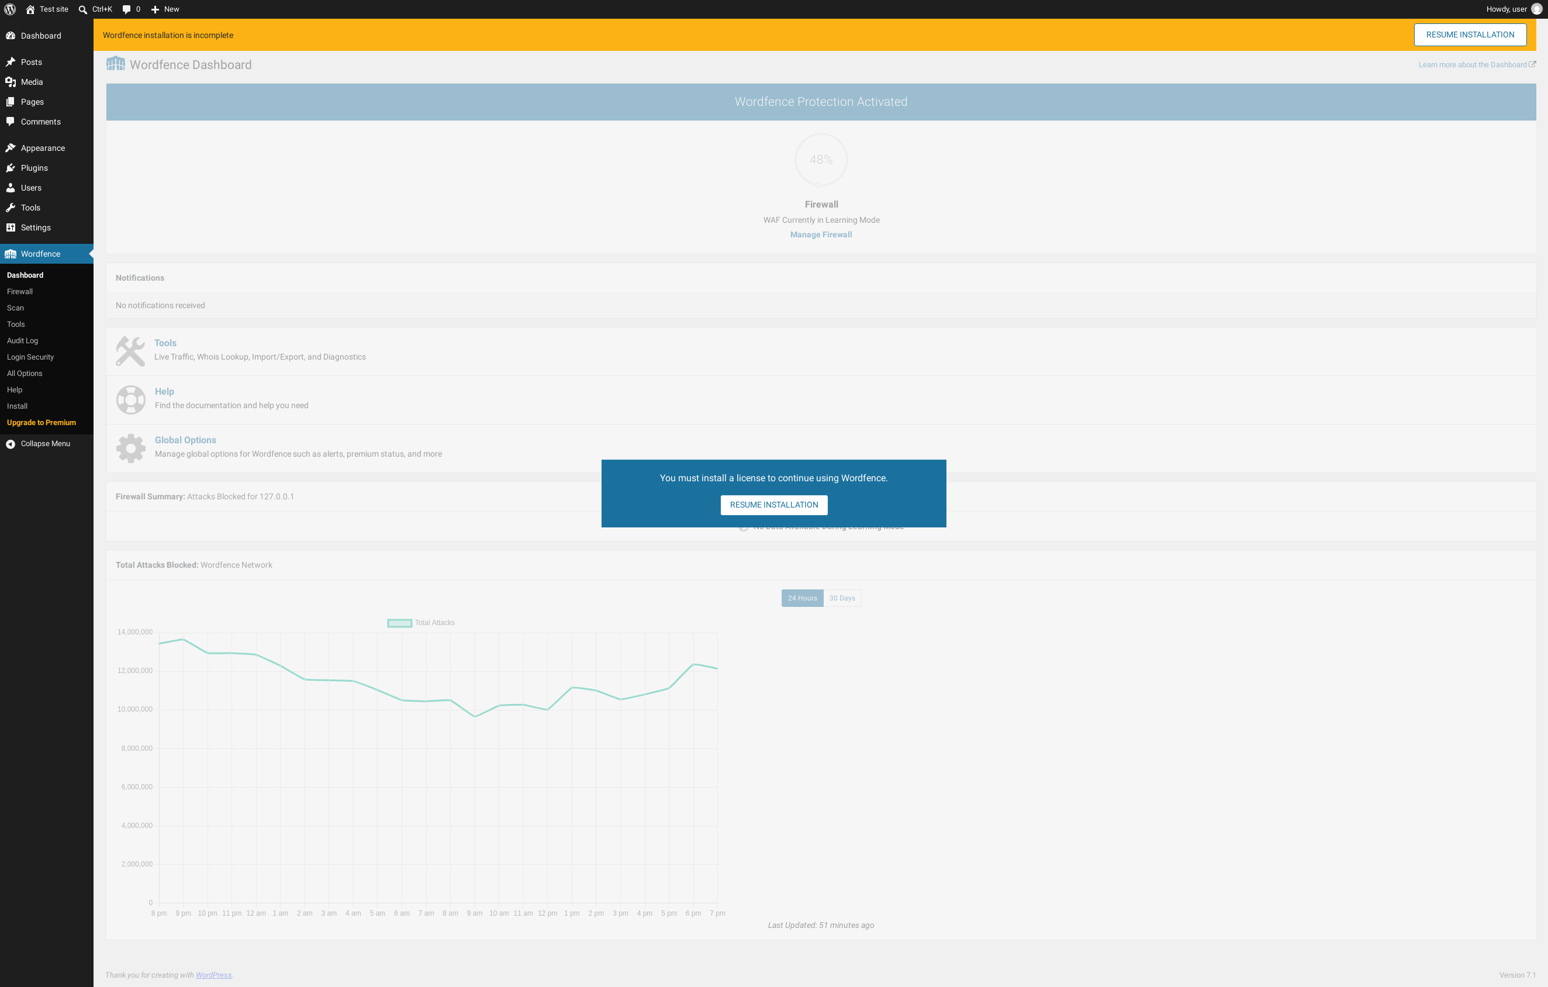1548x987 pixels.
Task: Click the Posts pushpin icon
Action: 11,62
